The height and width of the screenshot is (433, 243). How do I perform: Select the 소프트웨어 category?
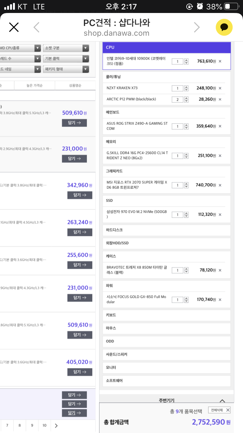coord(167,381)
